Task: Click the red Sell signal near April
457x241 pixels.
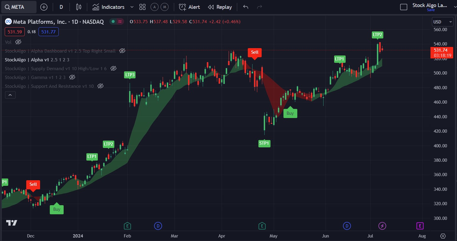Action: click(255, 52)
